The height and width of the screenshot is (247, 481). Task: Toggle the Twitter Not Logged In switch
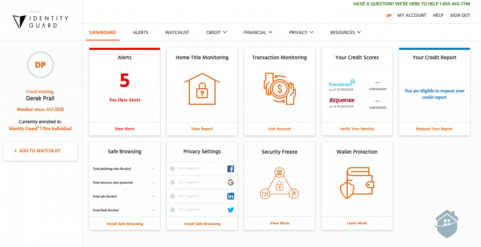(172, 210)
